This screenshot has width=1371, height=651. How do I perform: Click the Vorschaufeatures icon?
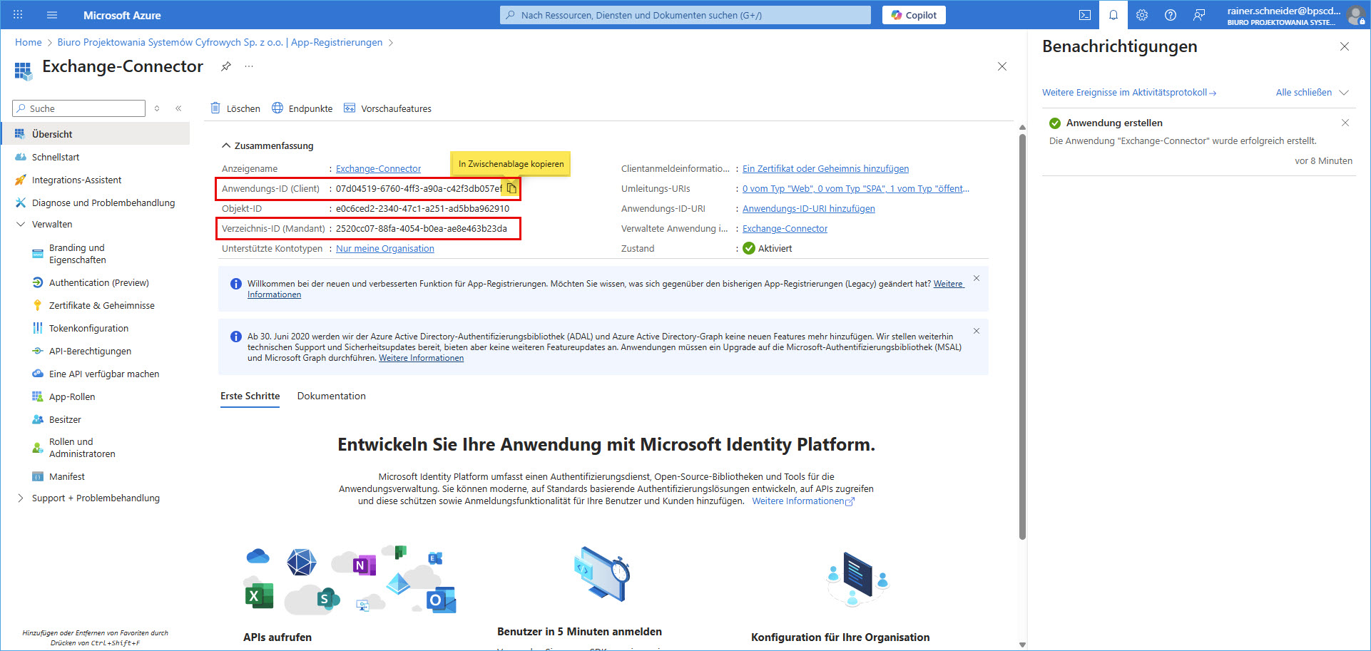[x=350, y=108]
